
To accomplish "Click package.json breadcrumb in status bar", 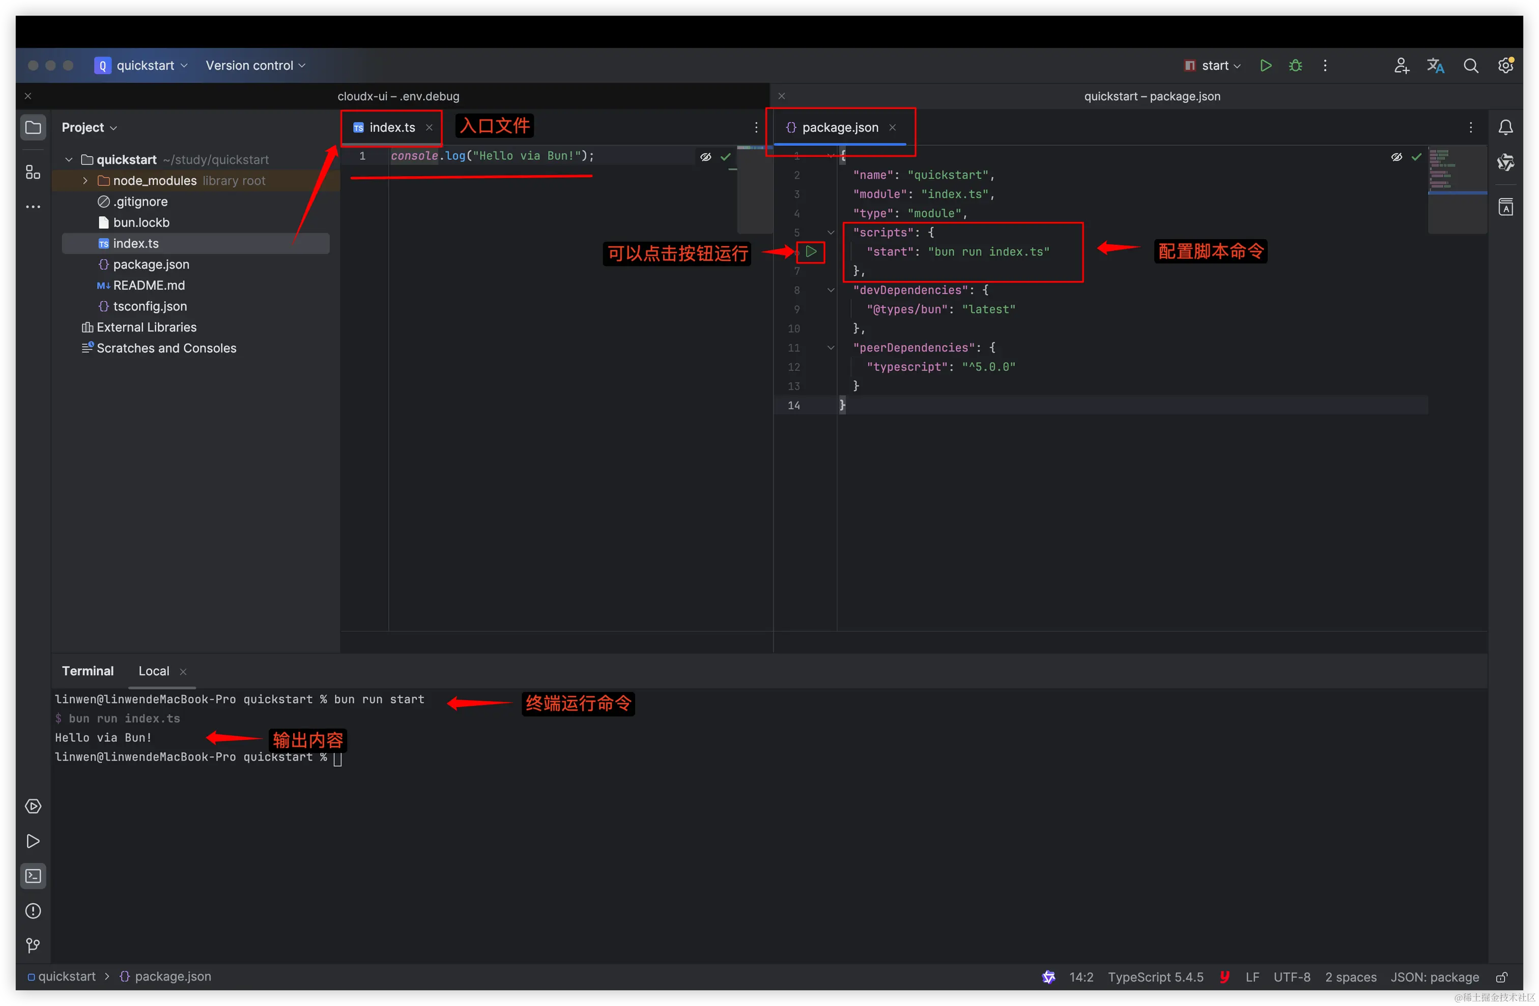I will coord(165,977).
